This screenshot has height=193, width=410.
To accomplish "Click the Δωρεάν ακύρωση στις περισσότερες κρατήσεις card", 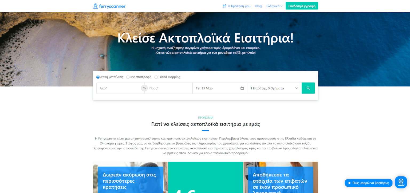I will (131, 180).
